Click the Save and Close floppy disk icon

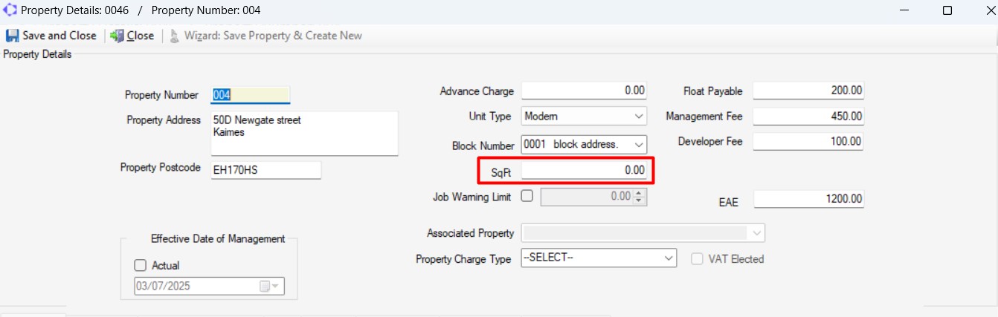13,36
